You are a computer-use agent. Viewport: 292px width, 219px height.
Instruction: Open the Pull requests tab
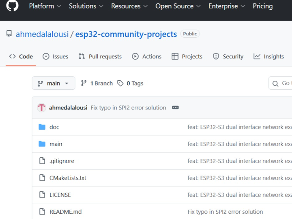(x=100, y=56)
